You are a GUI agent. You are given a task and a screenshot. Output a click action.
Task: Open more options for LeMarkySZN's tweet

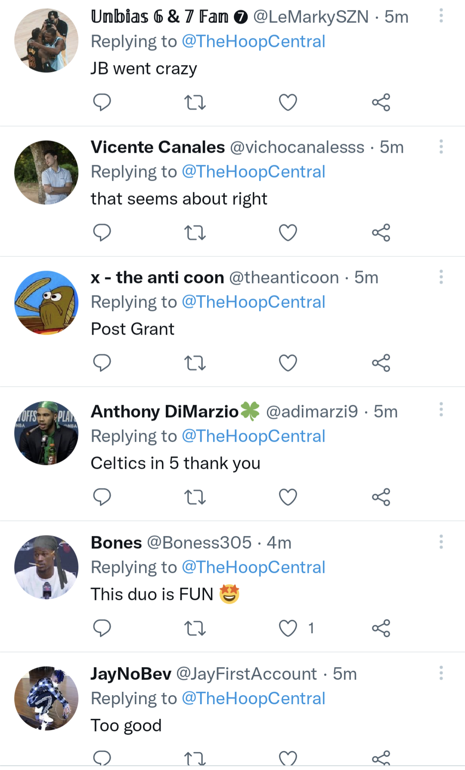tap(441, 16)
